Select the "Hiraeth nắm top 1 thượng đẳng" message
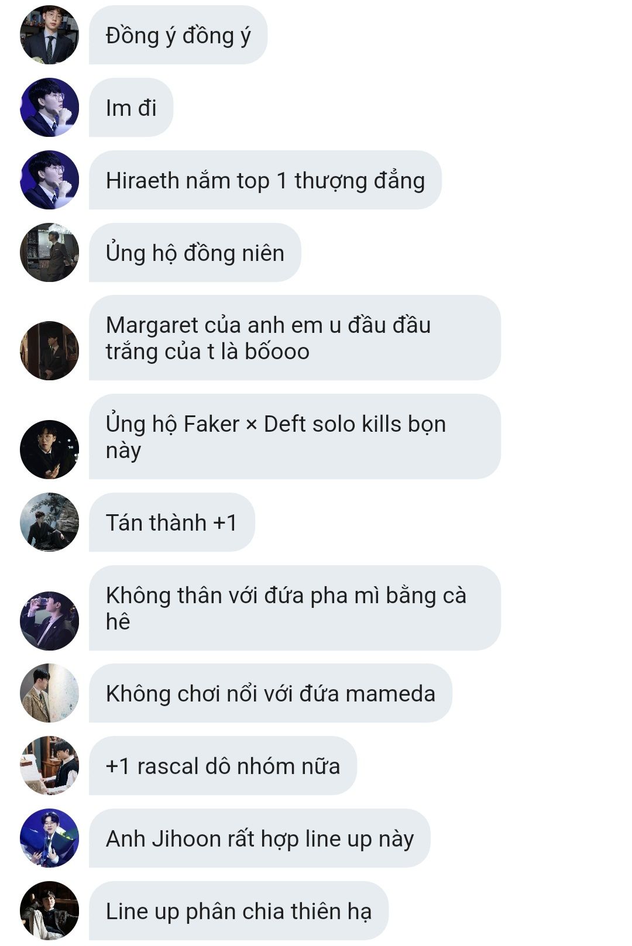This screenshot has height=946, width=632. click(265, 180)
